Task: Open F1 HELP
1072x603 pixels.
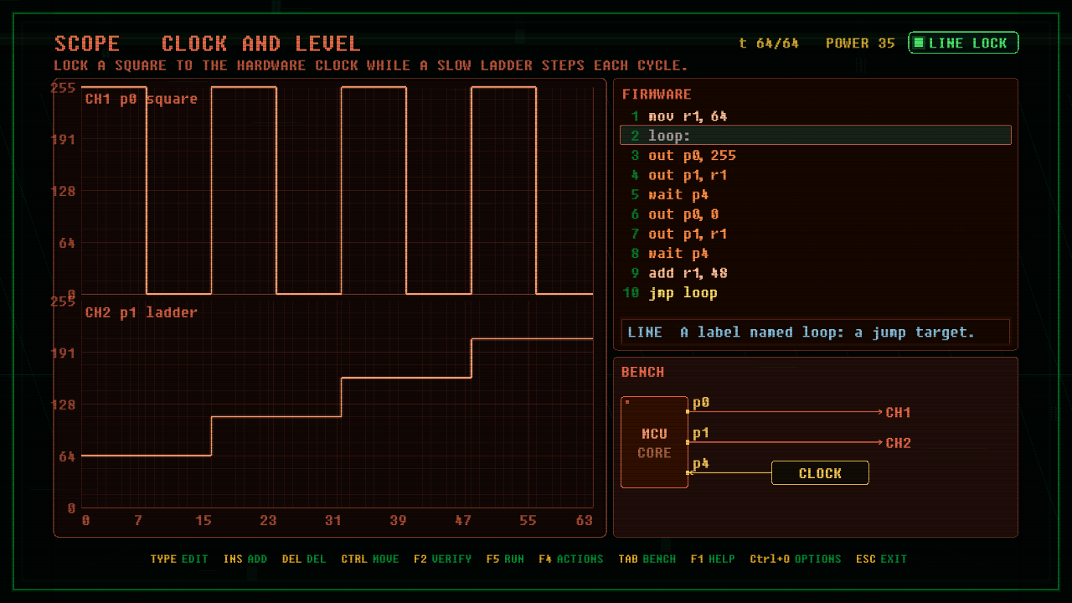Action: pyautogui.click(x=713, y=559)
